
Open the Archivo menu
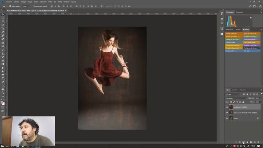click(x=9, y=2)
